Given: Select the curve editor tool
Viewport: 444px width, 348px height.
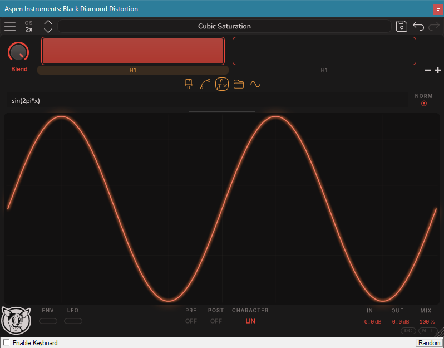Looking at the screenshot, I should [x=205, y=84].
